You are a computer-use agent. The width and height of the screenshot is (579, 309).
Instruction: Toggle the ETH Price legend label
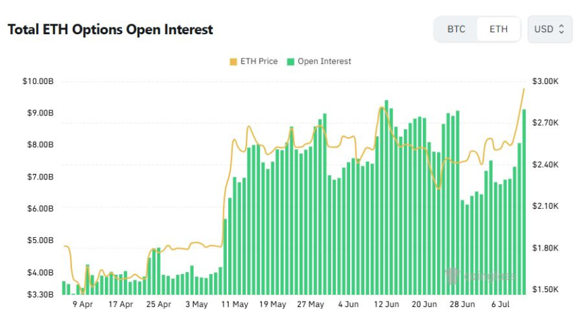coord(259,61)
